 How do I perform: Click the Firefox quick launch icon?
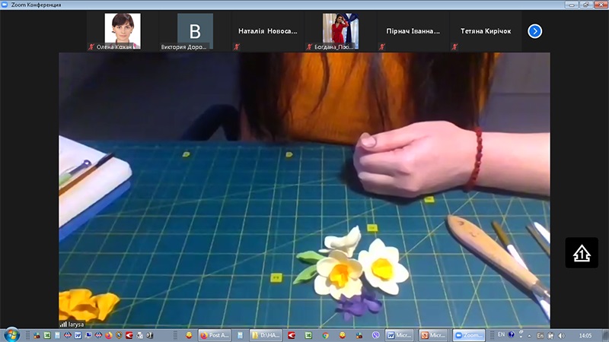[108, 335]
